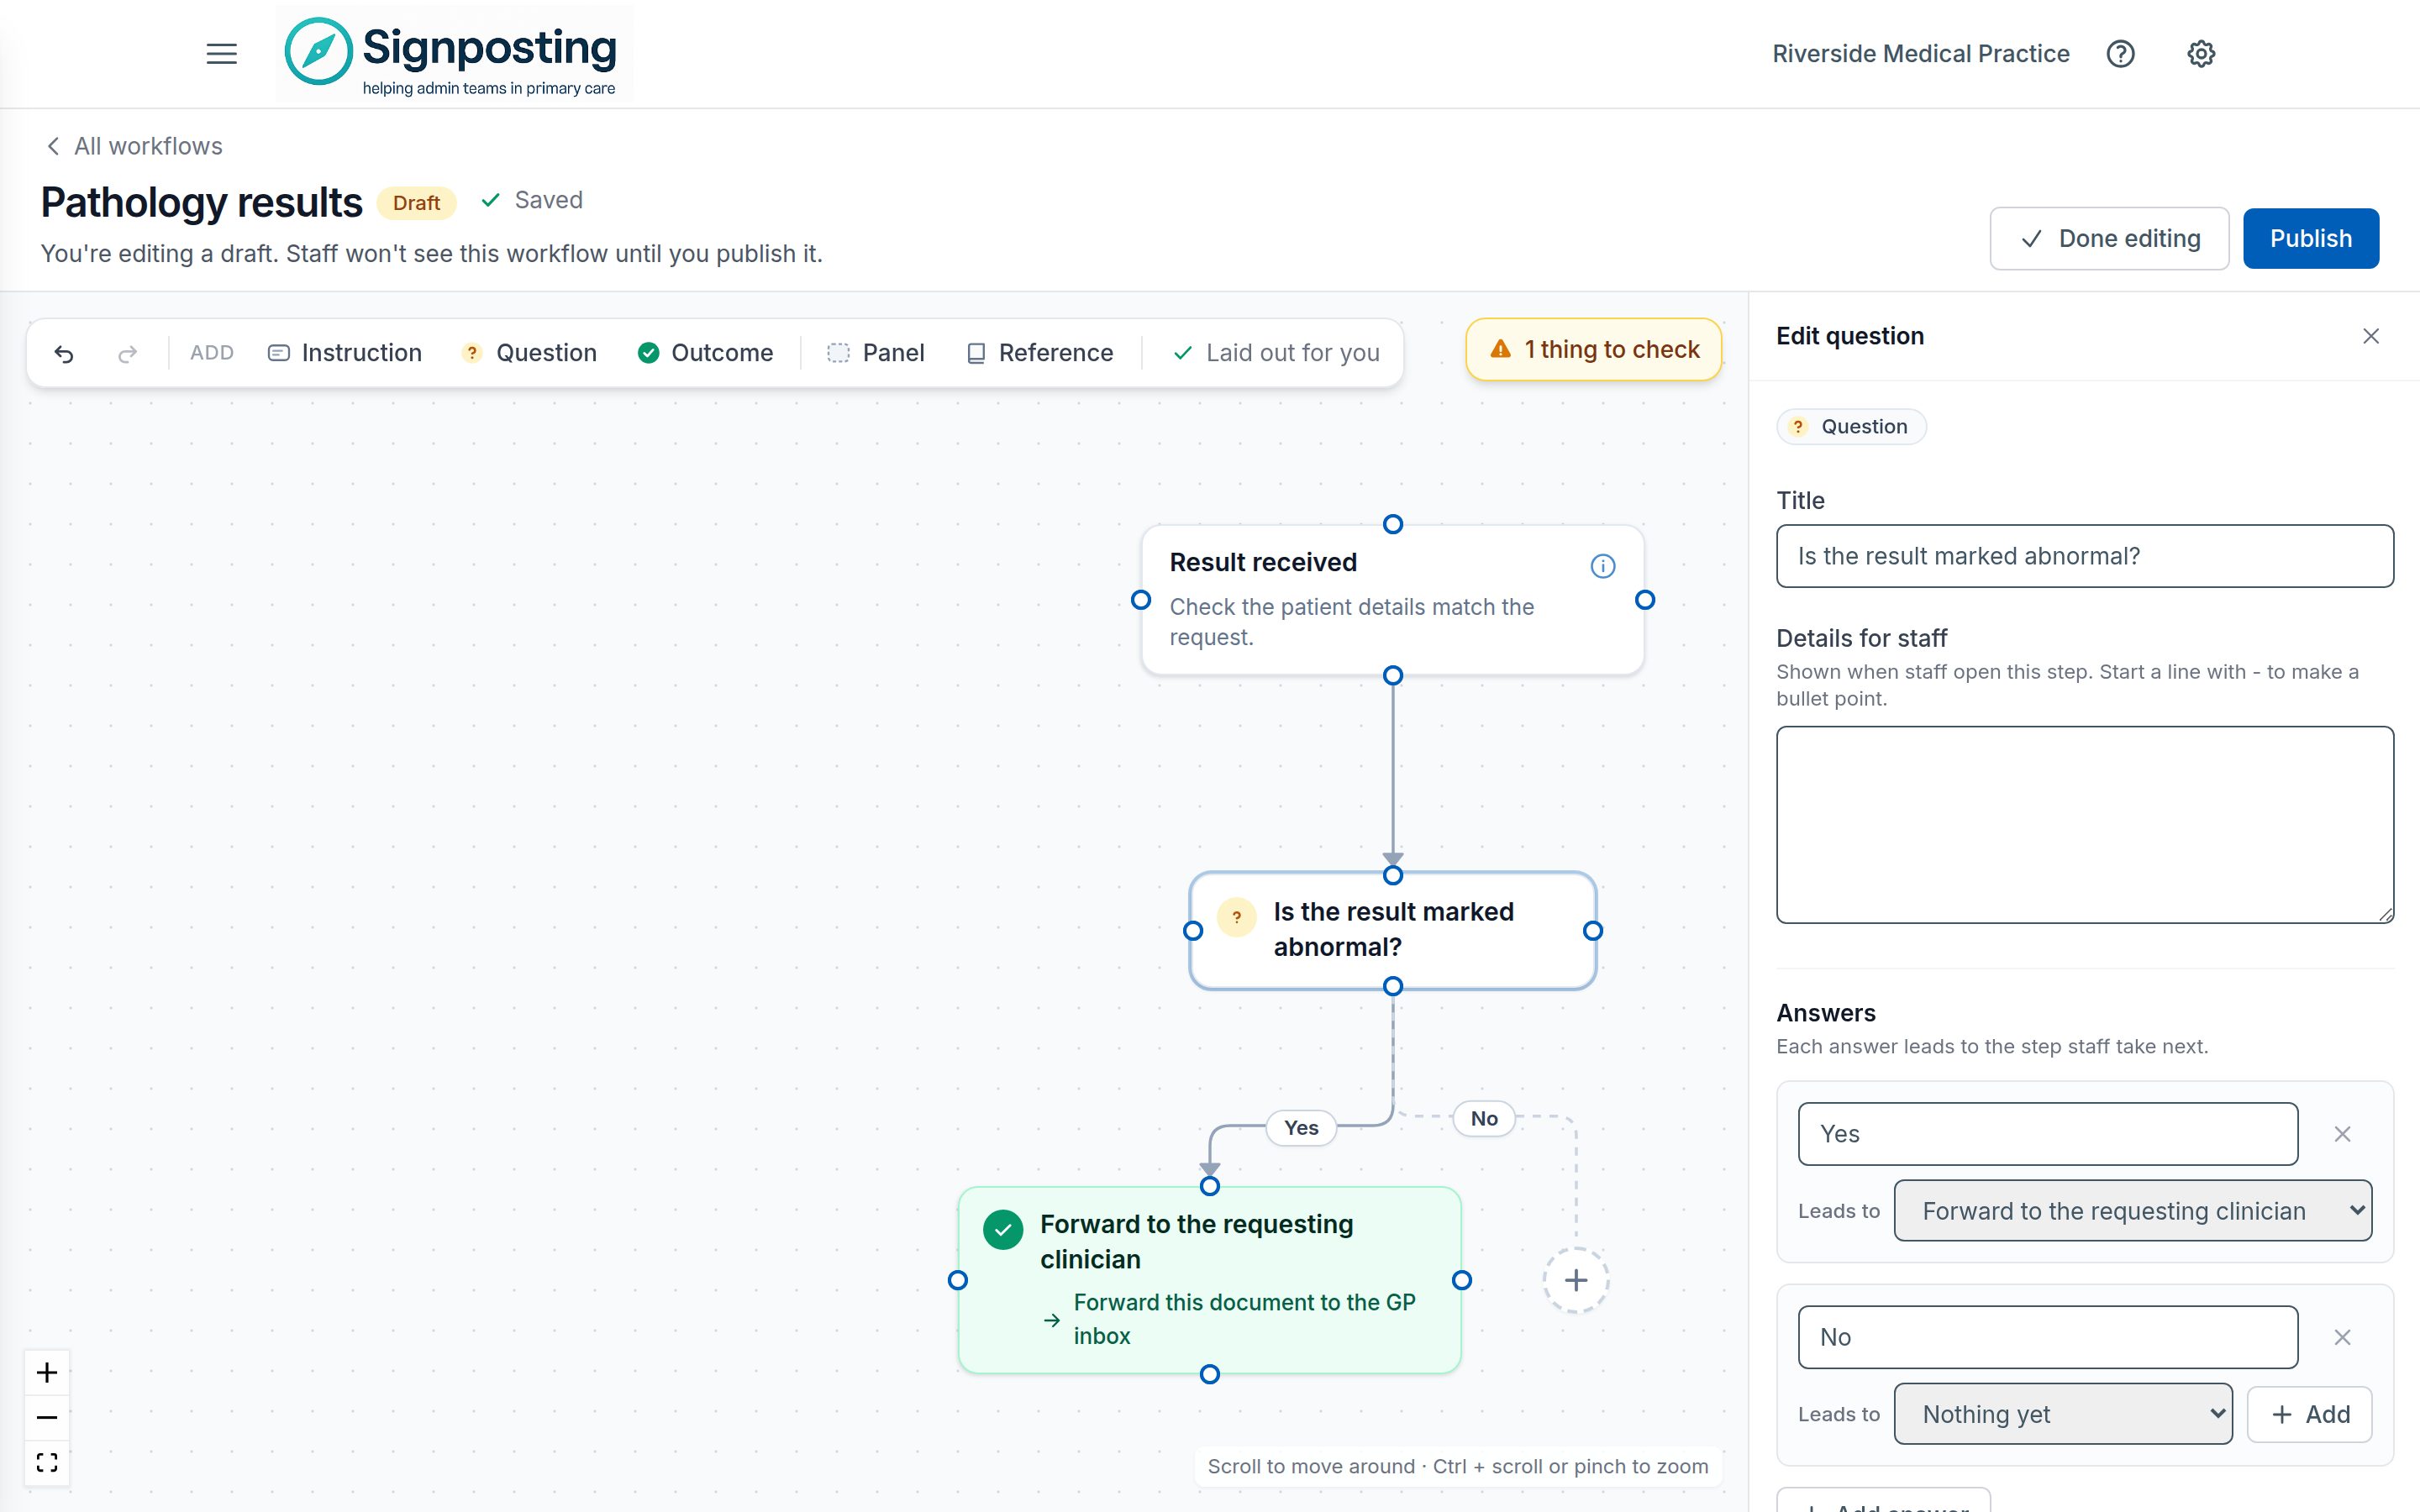Click the Riverside Medical Practice name
The image size is (2420, 1512).
[x=1920, y=54]
